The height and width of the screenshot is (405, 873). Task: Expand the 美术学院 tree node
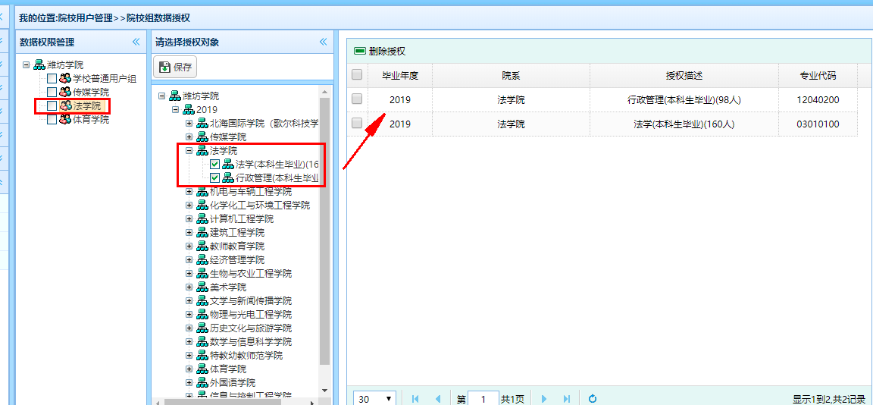189,287
